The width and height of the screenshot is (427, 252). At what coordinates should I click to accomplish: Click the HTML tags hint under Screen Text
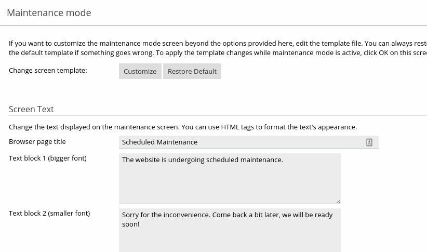click(182, 127)
